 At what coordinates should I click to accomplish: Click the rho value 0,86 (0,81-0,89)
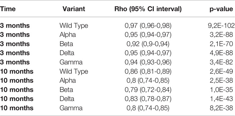point(148,71)
